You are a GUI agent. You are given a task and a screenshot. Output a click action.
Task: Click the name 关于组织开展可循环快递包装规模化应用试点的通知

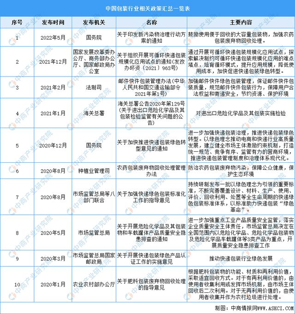(152, 62)
